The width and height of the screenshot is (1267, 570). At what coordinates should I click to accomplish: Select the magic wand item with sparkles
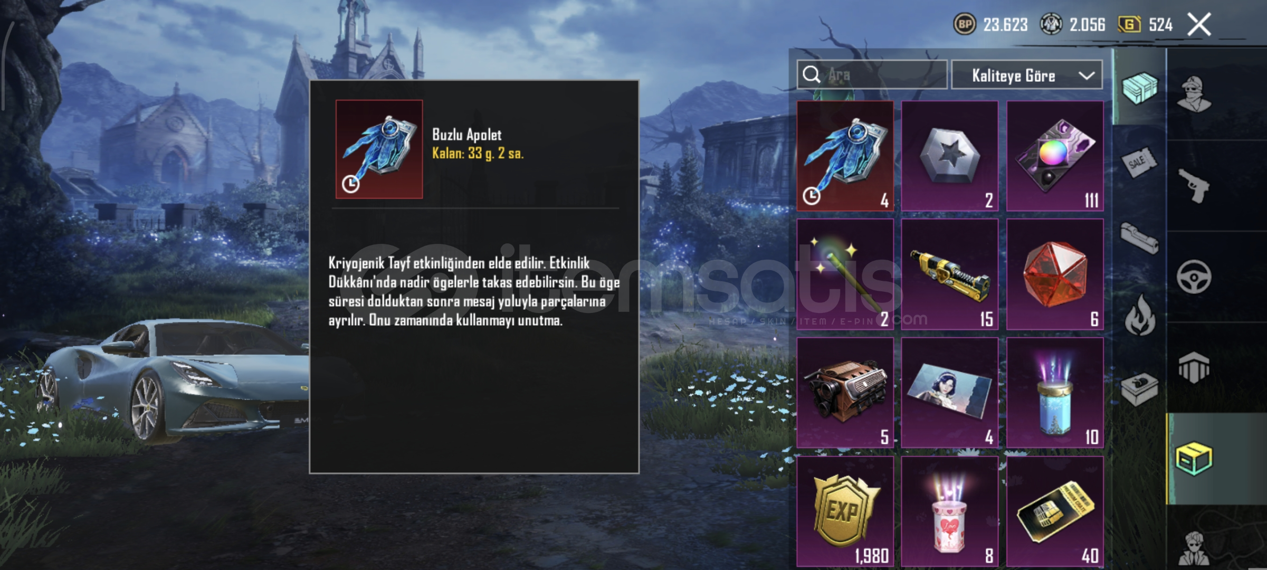[x=845, y=274]
